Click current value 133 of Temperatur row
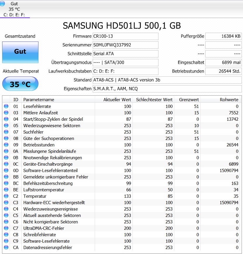243x254 pixels. click(127, 196)
